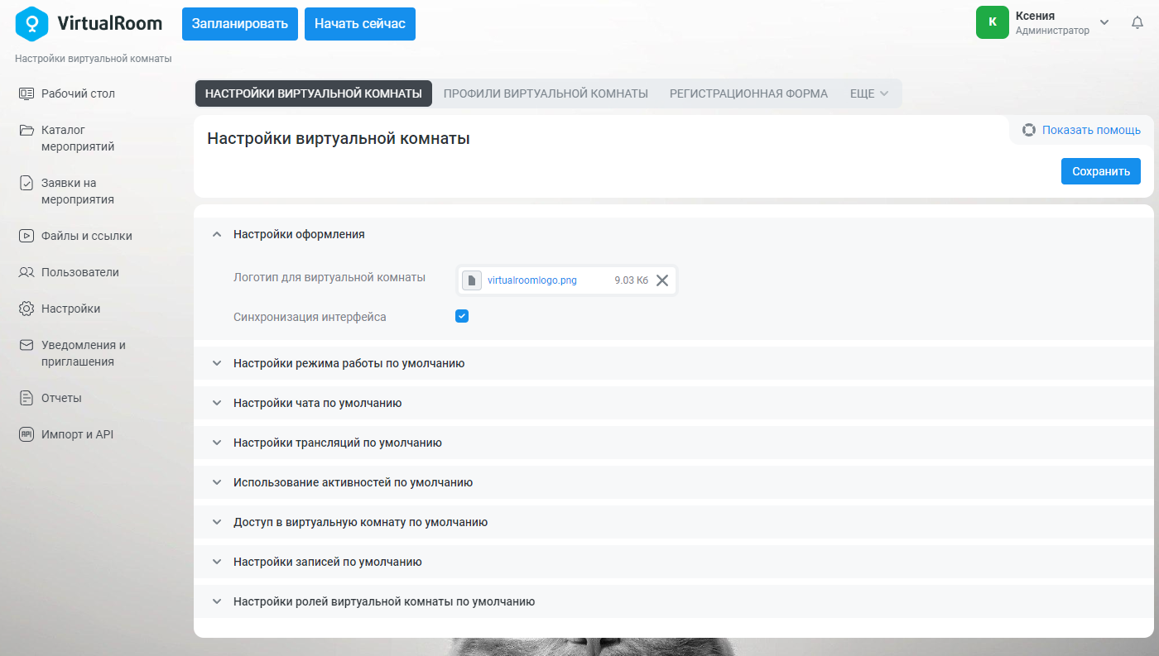1159x656 pixels.
Task: Switch to Регистрационная форма tab
Action: pos(748,93)
